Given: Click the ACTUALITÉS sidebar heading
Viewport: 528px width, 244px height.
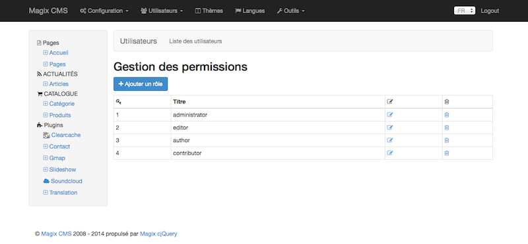Looking at the screenshot, I should [x=57, y=74].
